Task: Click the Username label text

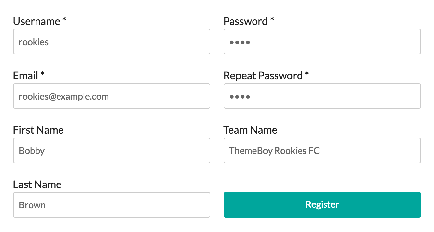Action: [36, 21]
